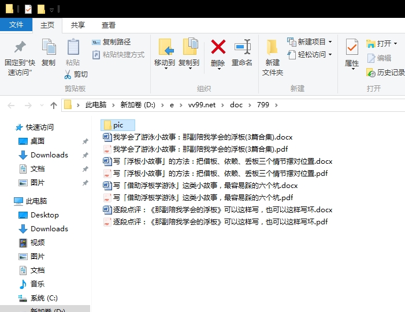Expand the Copy to (复制到) dropdown arrow
The image size is (405, 312).
(x=190, y=69)
